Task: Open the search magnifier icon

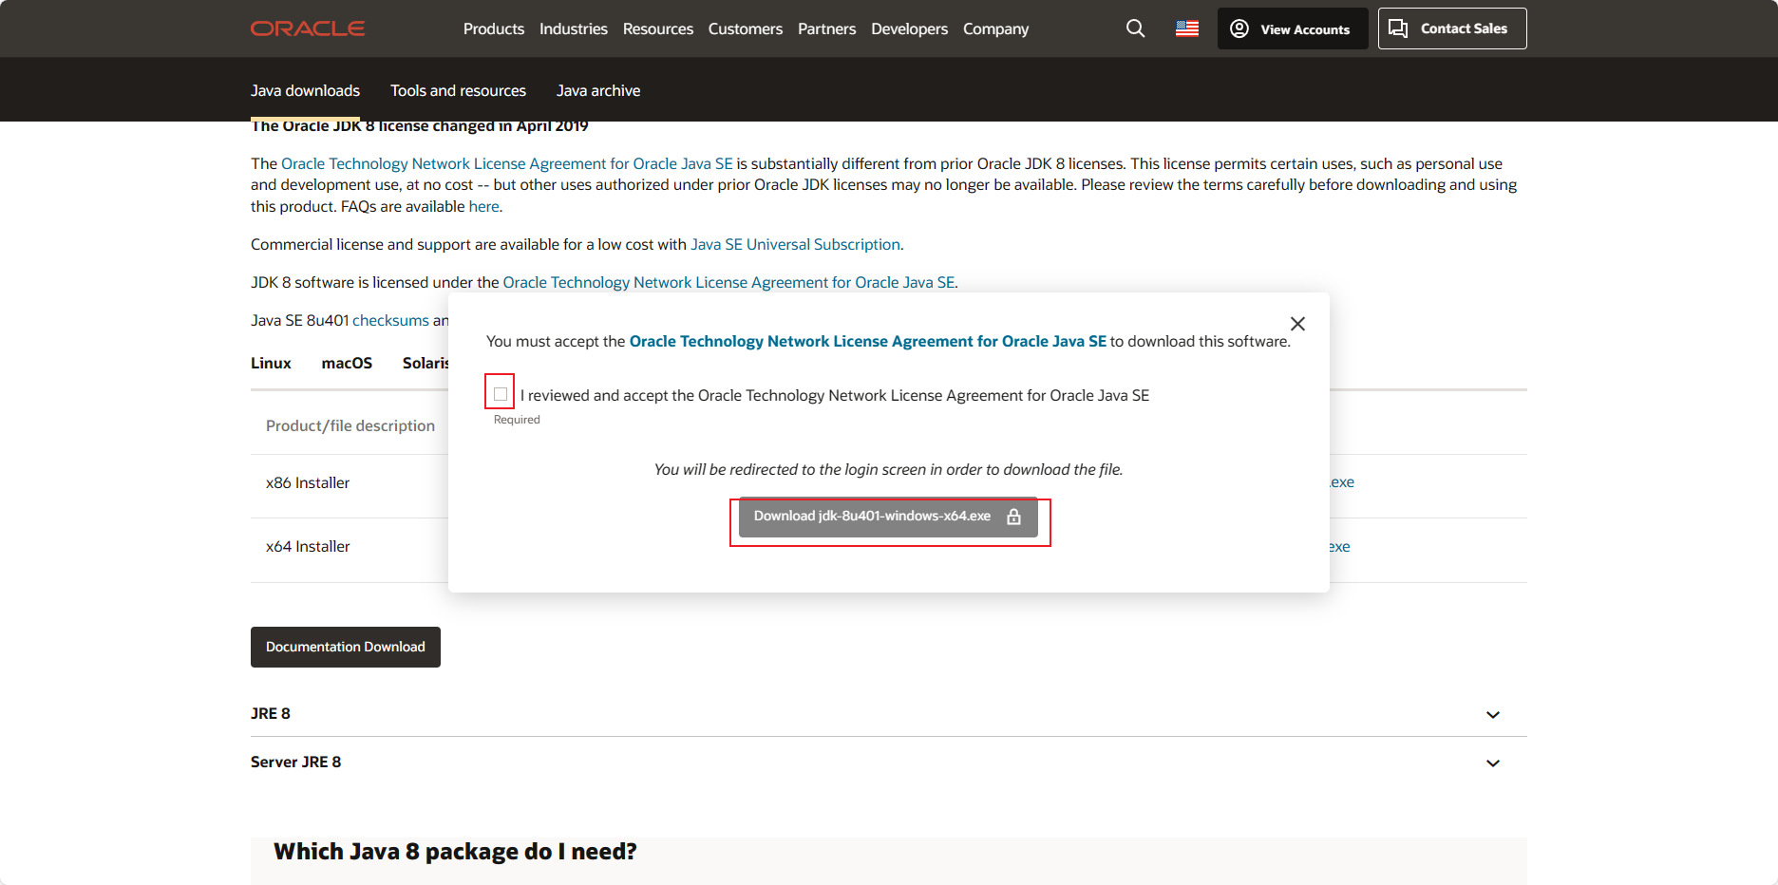Action: (1135, 28)
